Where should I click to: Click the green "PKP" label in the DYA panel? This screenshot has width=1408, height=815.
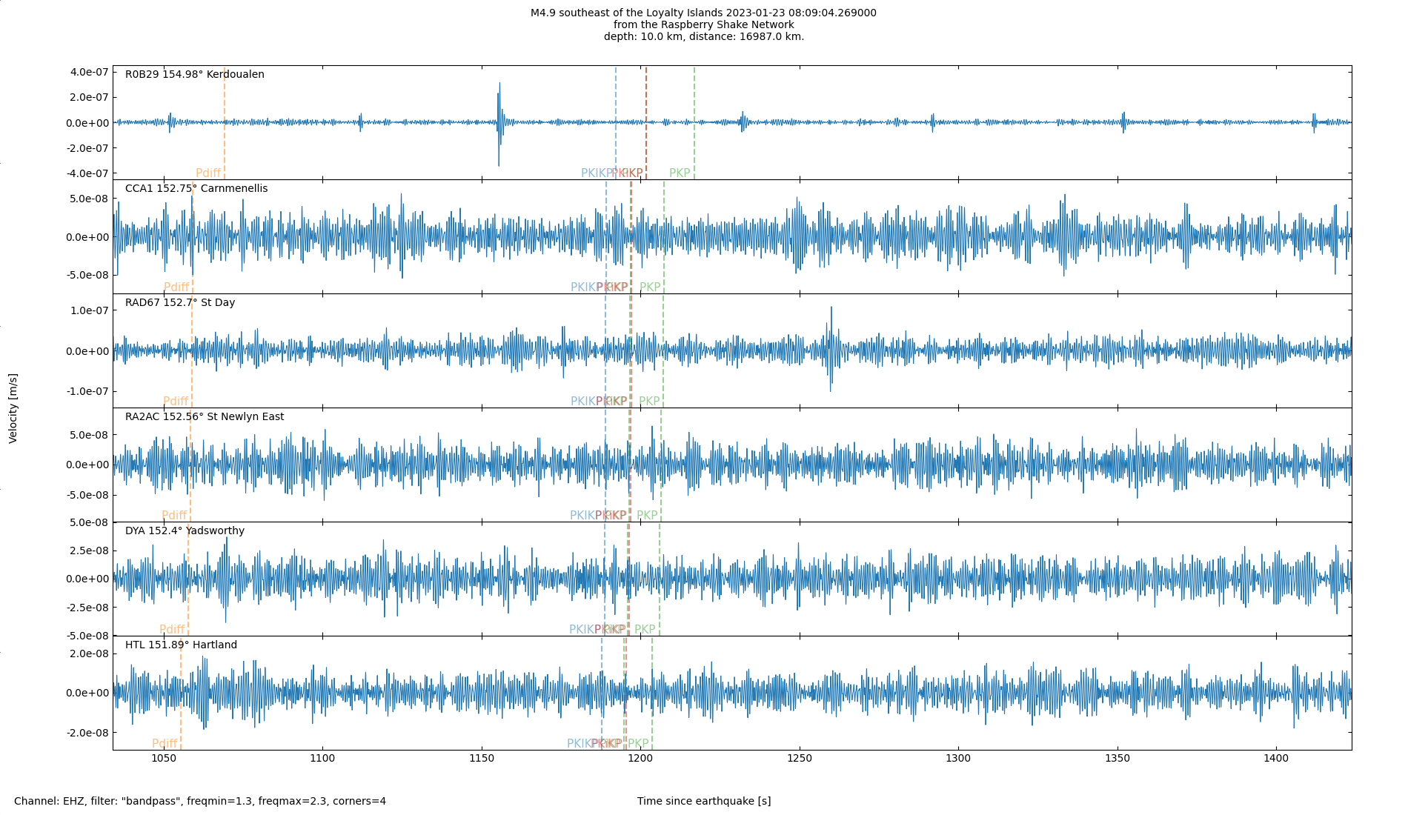645,630
